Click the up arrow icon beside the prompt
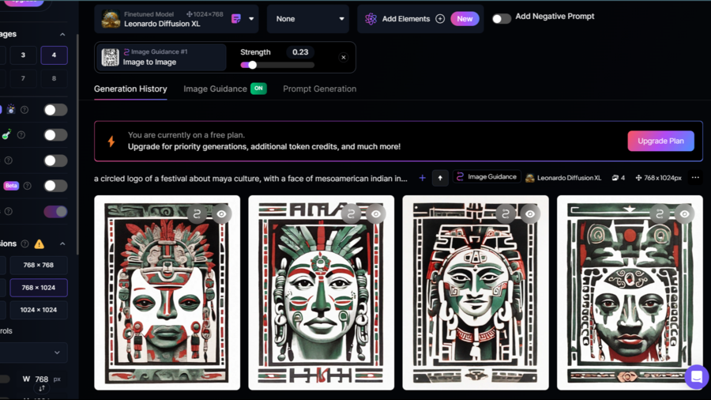The width and height of the screenshot is (711, 400). click(x=440, y=178)
